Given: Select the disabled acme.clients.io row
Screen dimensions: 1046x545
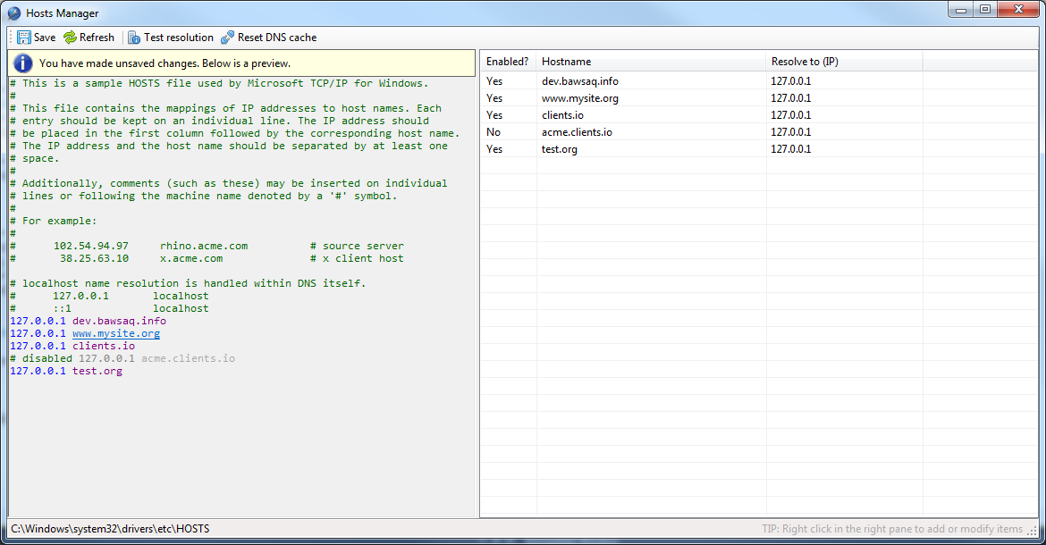Looking at the screenshot, I should 758,132.
